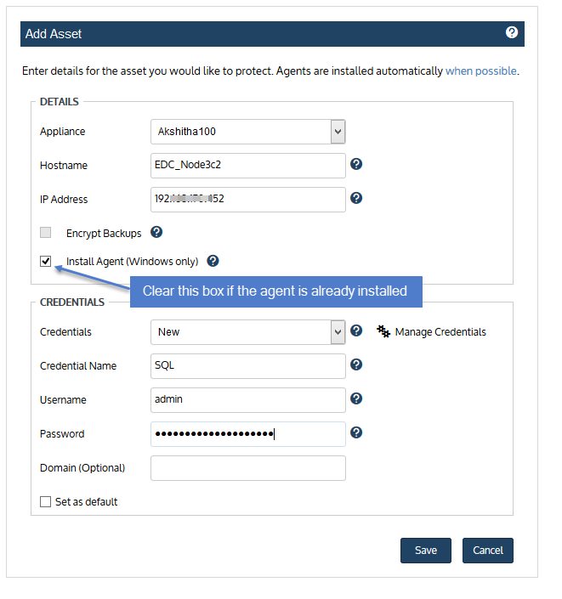
Task: Show help for the Credential Name field
Action: 356,364
